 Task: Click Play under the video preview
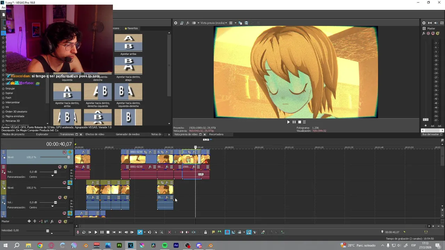coord(288,122)
